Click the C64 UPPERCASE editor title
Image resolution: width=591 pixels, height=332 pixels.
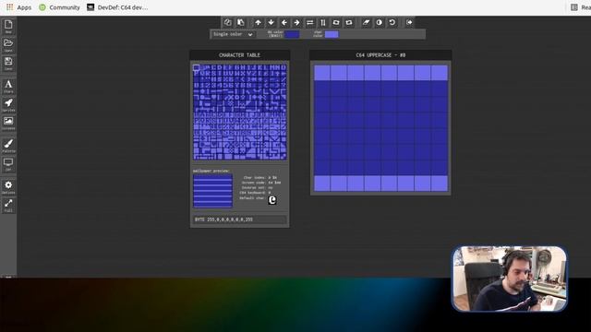pos(380,55)
